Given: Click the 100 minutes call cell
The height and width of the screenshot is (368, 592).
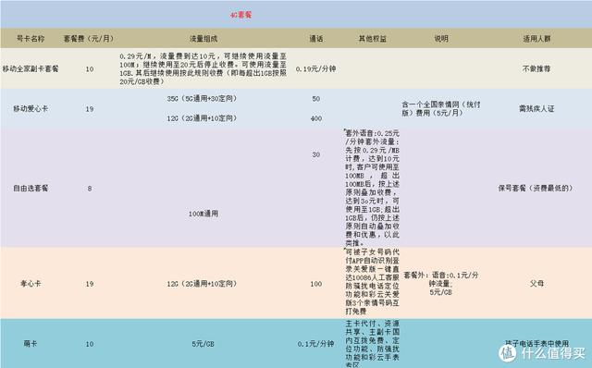Looking at the screenshot, I should point(316,284).
